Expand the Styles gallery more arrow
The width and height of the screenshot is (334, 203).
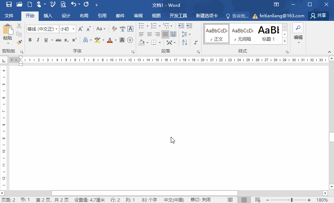tap(285, 41)
